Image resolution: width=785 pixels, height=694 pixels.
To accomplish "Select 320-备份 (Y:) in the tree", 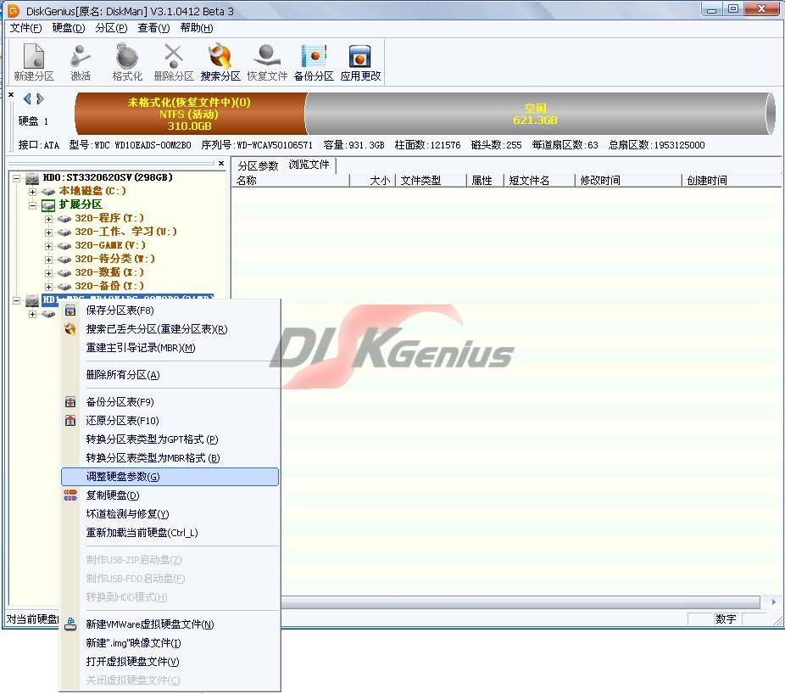I will click(109, 286).
